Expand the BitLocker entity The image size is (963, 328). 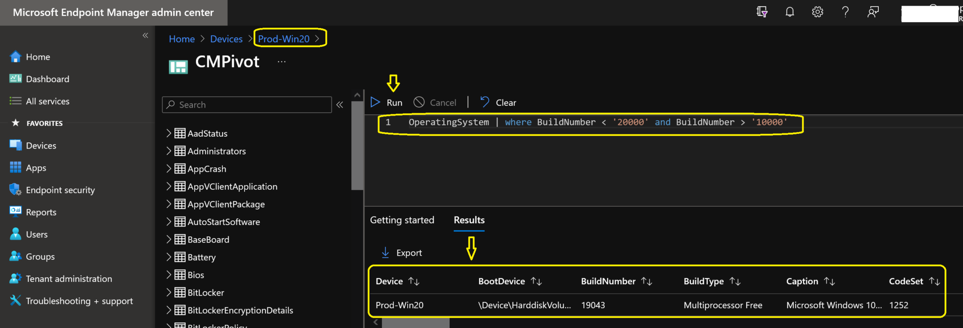pos(168,292)
